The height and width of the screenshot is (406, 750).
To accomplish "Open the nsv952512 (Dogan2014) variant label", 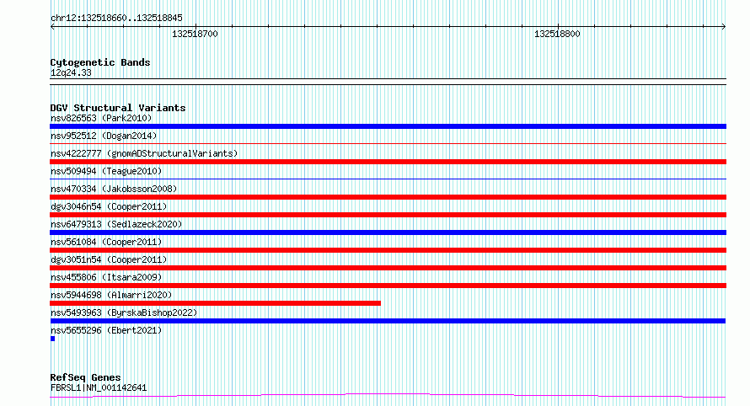I will click(104, 136).
